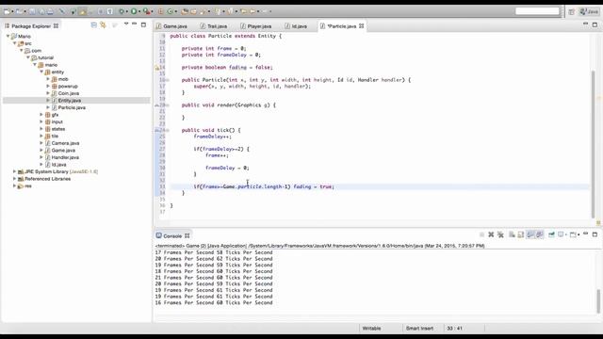The image size is (603, 339).
Task: Minimize the Package Explorer view
Action: point(134,24)
